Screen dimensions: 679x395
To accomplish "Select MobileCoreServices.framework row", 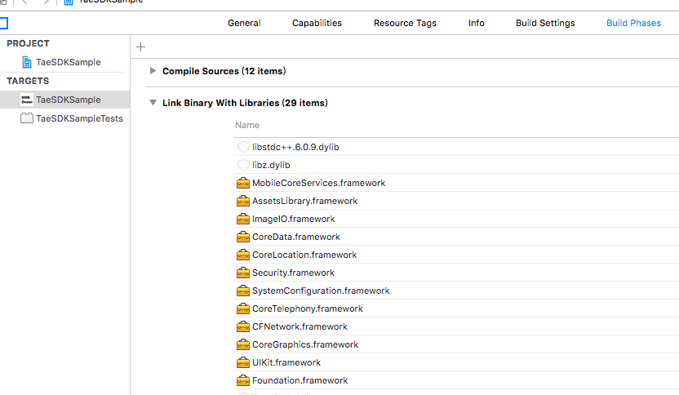I will [x=456, y=183].
